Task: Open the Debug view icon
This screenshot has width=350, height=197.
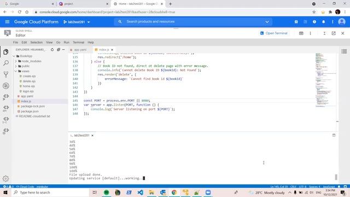Action: point(6,86)
